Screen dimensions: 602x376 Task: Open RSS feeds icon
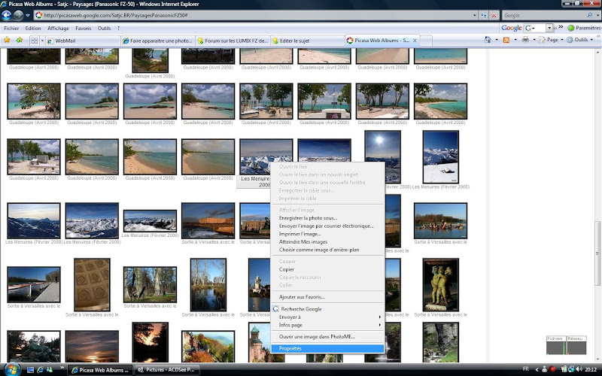tap(506, 40)
